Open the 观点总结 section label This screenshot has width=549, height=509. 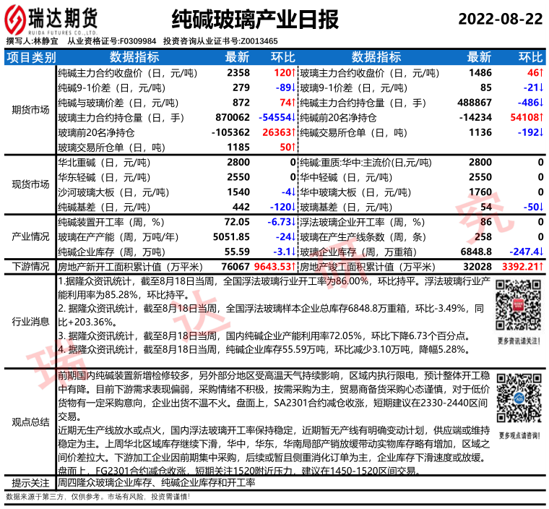click(30, 422)
